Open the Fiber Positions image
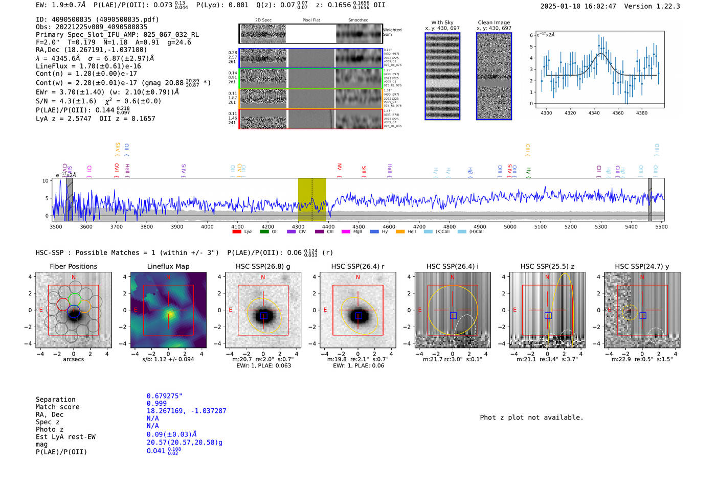 click(74, 310)
